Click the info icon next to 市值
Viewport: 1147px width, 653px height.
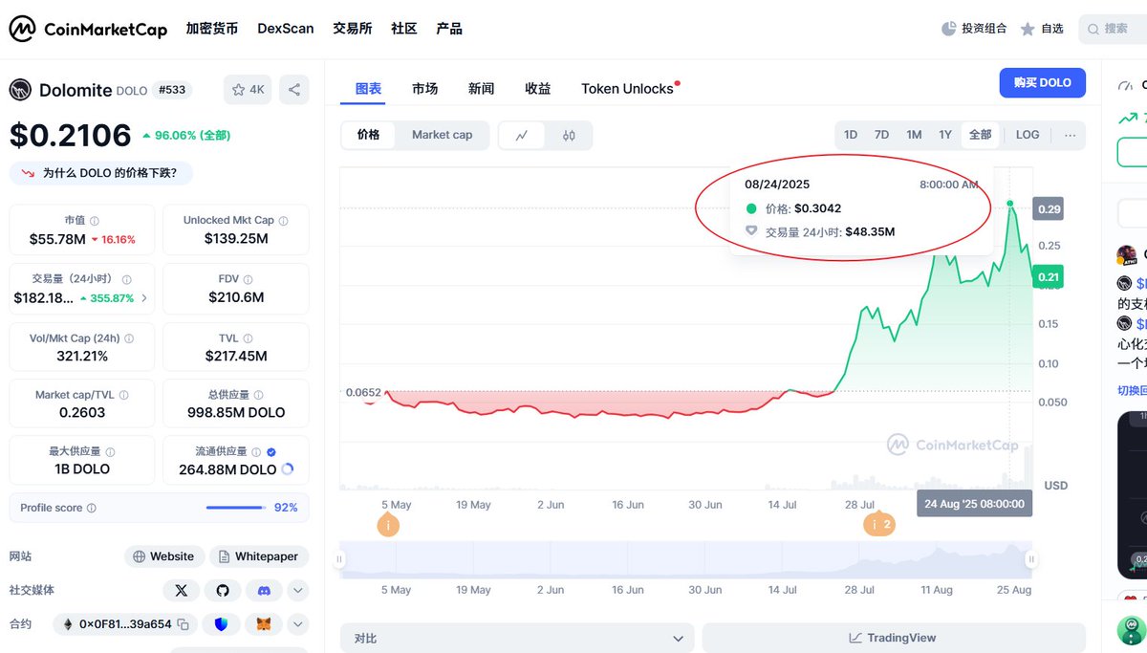pyautogui.click(x=94, y=221)
